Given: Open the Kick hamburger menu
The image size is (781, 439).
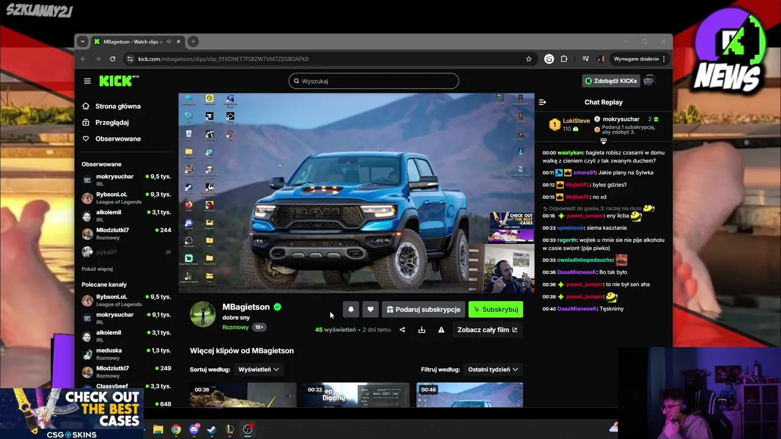Looking at the screenshot, I should [x=87, y=81].
